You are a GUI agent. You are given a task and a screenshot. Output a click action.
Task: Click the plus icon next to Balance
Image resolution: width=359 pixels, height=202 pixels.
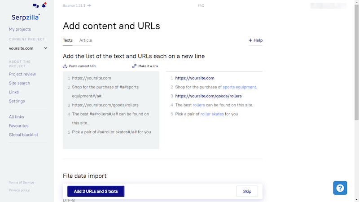[89, 5]
